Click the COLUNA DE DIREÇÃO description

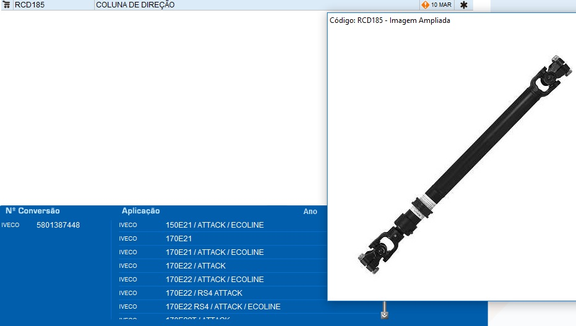click(135, 5)
